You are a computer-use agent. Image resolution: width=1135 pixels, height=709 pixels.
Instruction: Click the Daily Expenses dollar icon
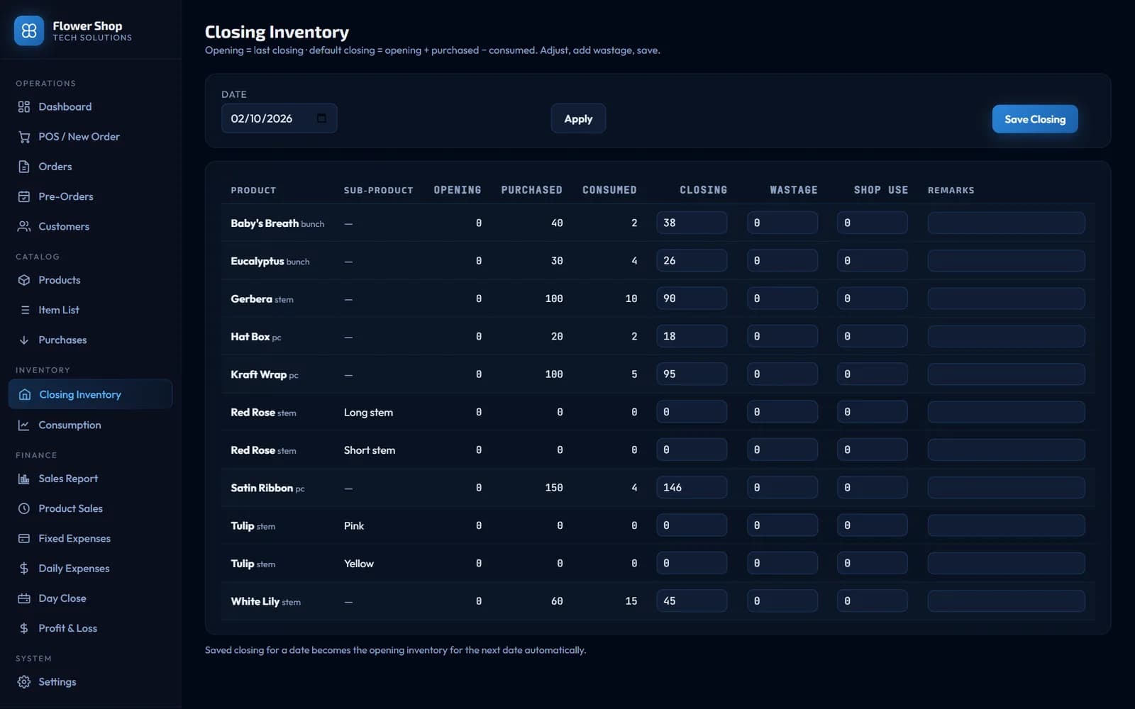(x=24, y=569)
